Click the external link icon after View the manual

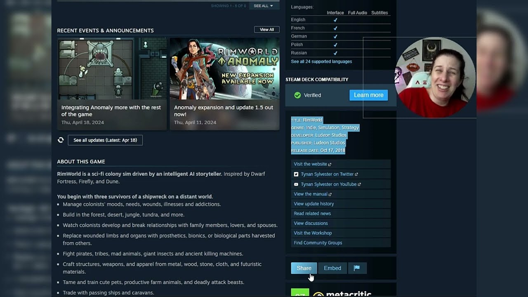click(330, 194)
